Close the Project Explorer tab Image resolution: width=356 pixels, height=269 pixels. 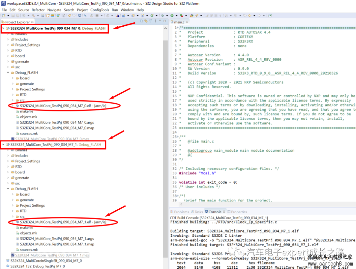[x=32, y=22]
